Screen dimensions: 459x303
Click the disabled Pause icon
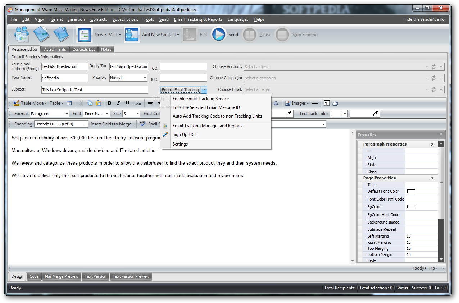pyautogui.click(x=250, y=35)
